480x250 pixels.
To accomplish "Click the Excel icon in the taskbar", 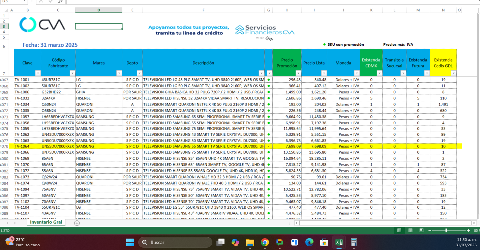I will click(x=339, y=242).
